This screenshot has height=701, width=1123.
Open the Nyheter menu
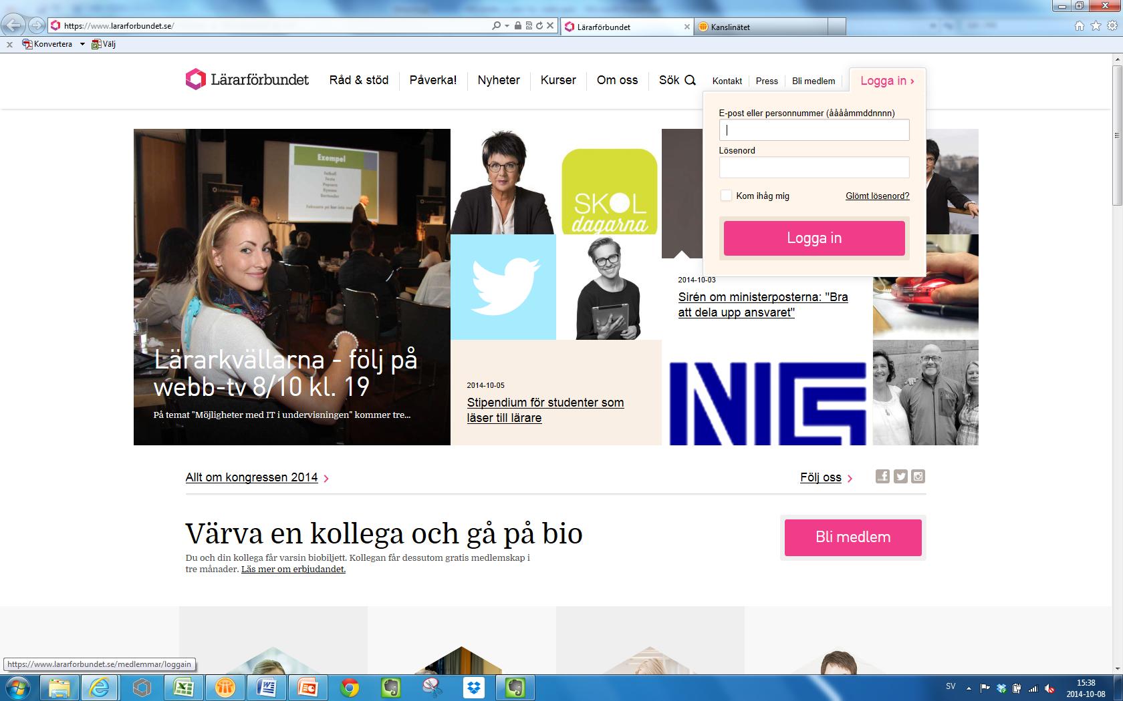point(499,80)
